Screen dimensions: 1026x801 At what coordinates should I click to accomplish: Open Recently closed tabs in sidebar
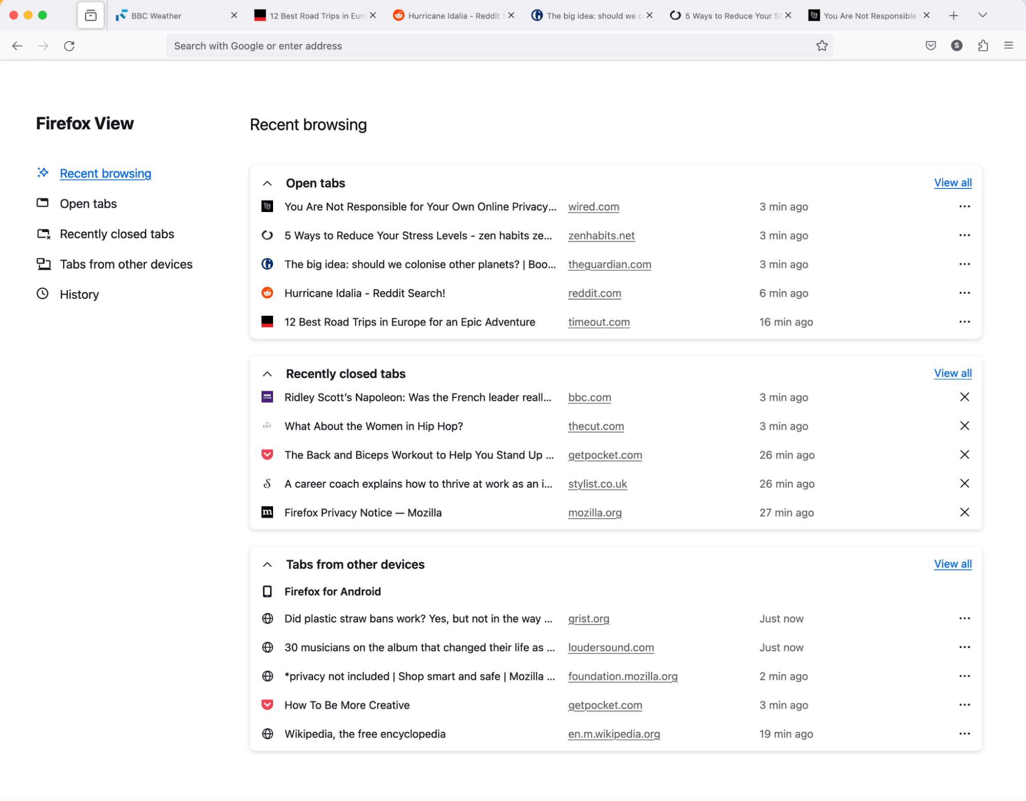pos(117,234)
